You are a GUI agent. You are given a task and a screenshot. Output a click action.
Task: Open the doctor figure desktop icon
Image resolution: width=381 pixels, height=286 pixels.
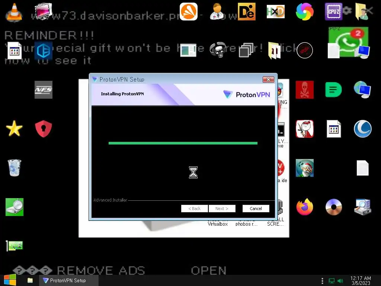point(217,12)
